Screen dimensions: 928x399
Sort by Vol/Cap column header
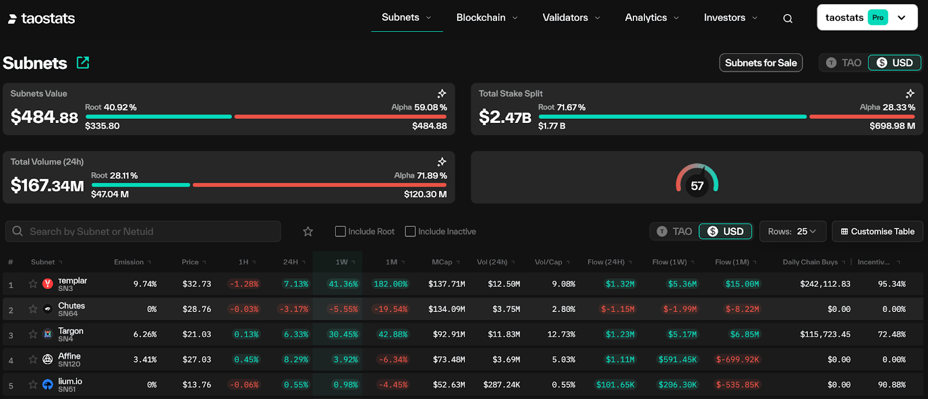pos(552,262)
